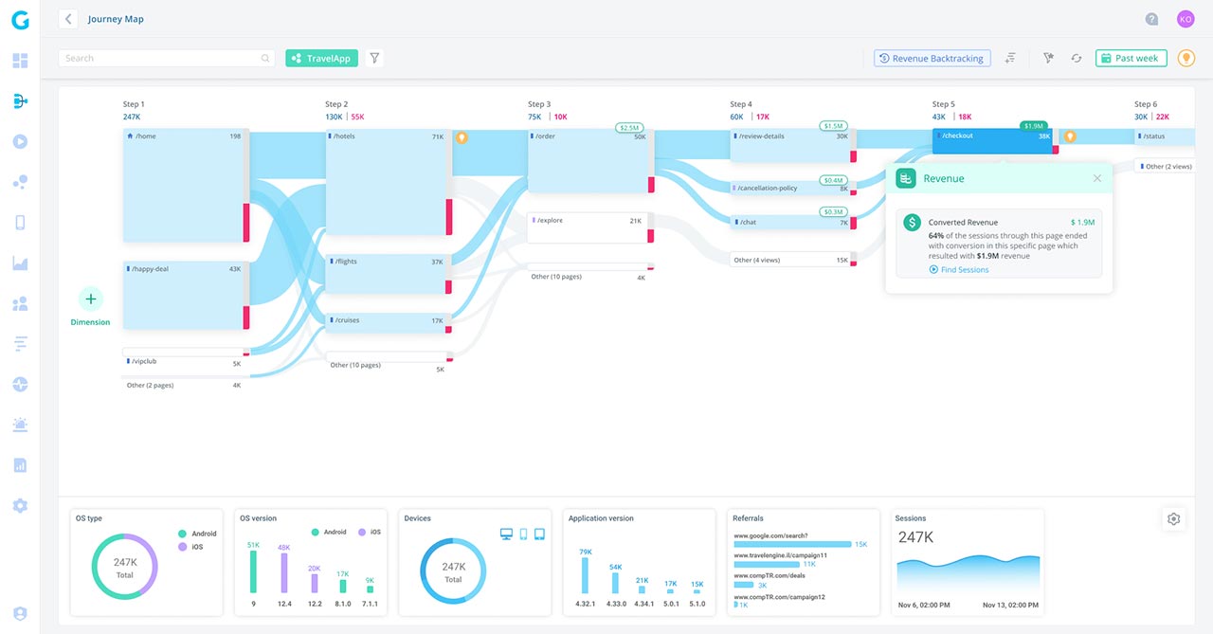The width and height of the screenshot is (1213, 634).
Task: Expand Other (10 pages) under Step 2
Action: 389,363
